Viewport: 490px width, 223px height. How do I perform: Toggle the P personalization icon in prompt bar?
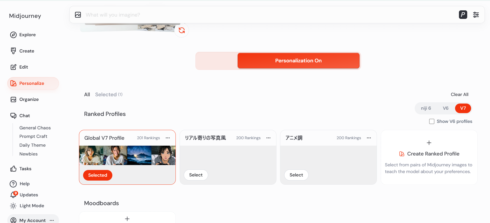click(463, 15)
